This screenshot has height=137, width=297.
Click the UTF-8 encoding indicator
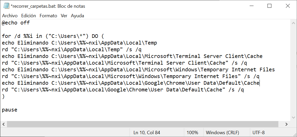258,132
